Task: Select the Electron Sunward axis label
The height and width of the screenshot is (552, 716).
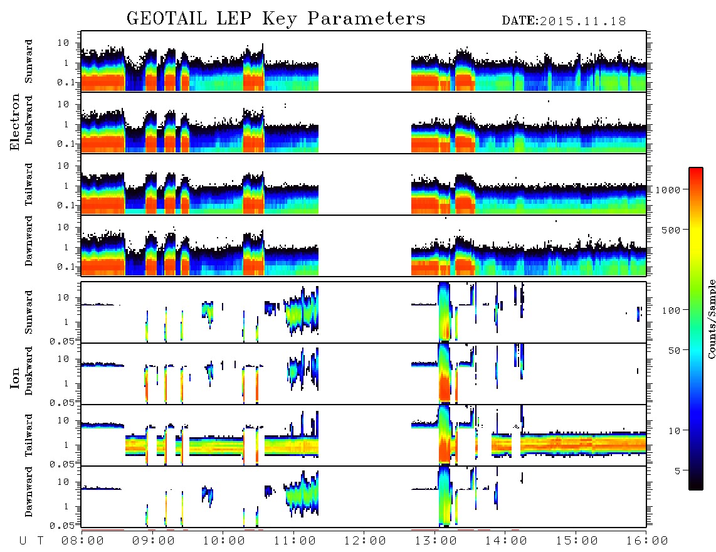Action: pyautogui.click(x=29, y=61)
